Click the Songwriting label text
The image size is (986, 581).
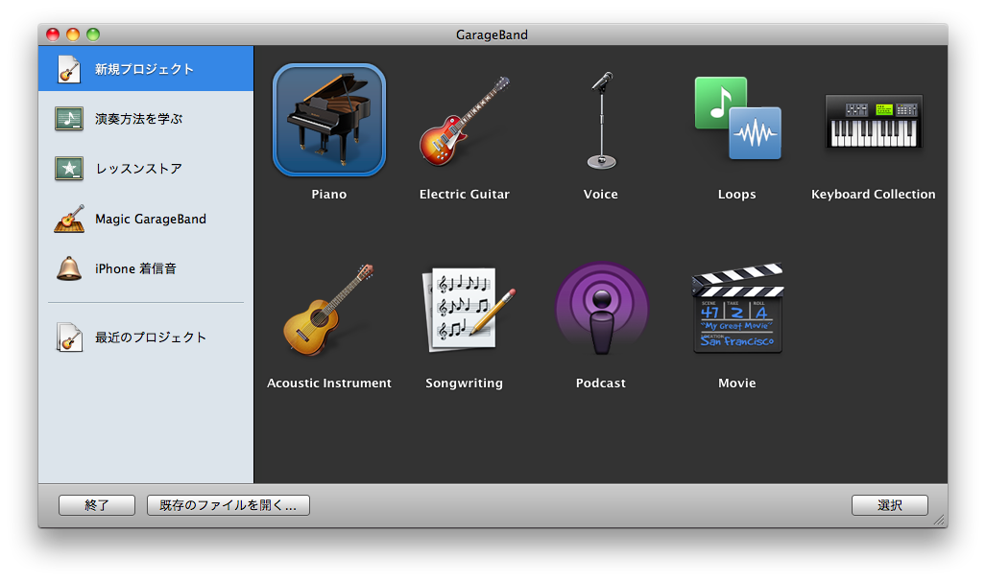coord(464,383)
